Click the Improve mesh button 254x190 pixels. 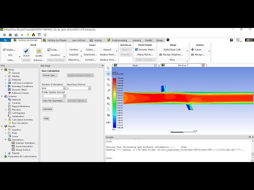tap(39, 60)
